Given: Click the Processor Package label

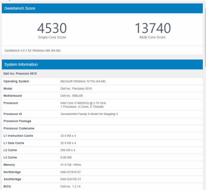Looking at the screenshot, I should (x=17, y=121).
